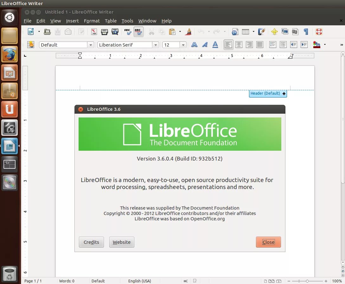Click English (USA) language in status bar
This screenshot has height=284, width=345.
140,281
